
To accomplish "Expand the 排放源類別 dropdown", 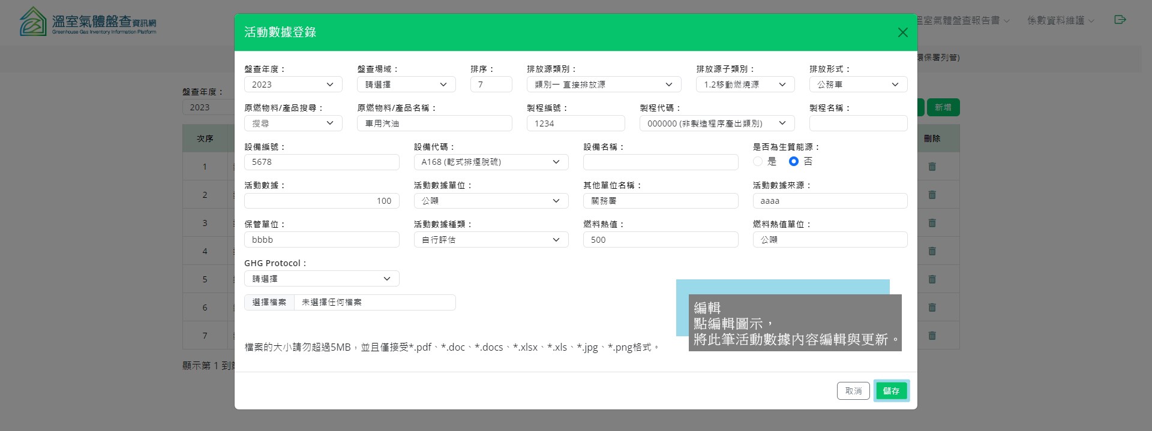I will tap(604, 85).
